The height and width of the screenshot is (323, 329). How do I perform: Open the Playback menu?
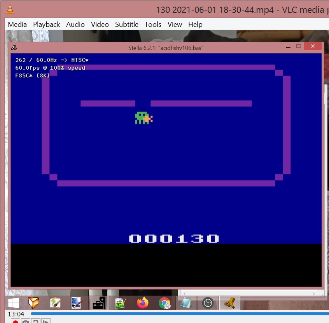click(46, 25)
